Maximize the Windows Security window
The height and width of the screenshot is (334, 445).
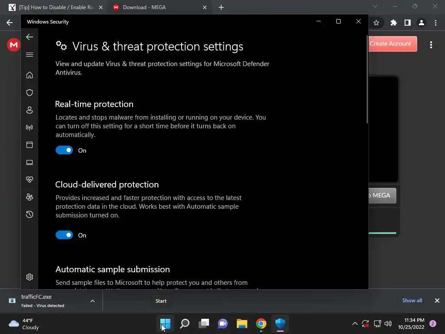point(338,21)
